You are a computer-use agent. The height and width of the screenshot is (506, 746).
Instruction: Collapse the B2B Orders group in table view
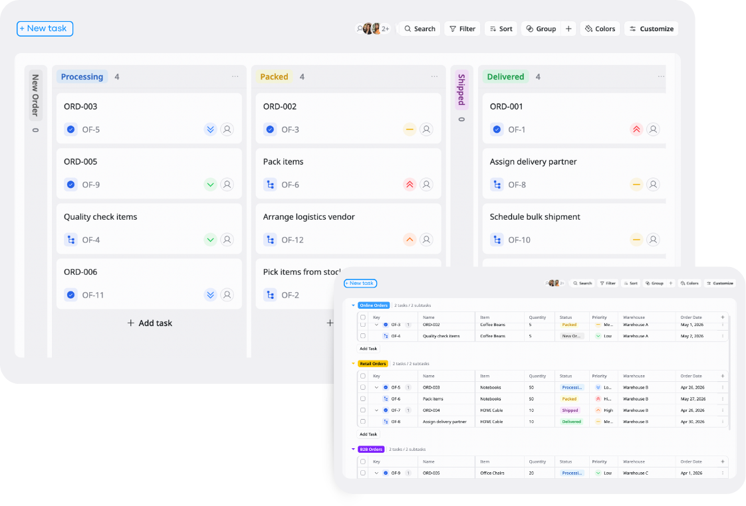pos(353,450)
